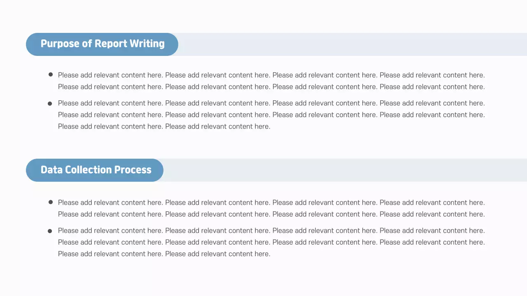The width and height of the screenshot is (527, 296).
Task: Click second bullet dot under Purpose of Report Writing
Action: [50, 104]
